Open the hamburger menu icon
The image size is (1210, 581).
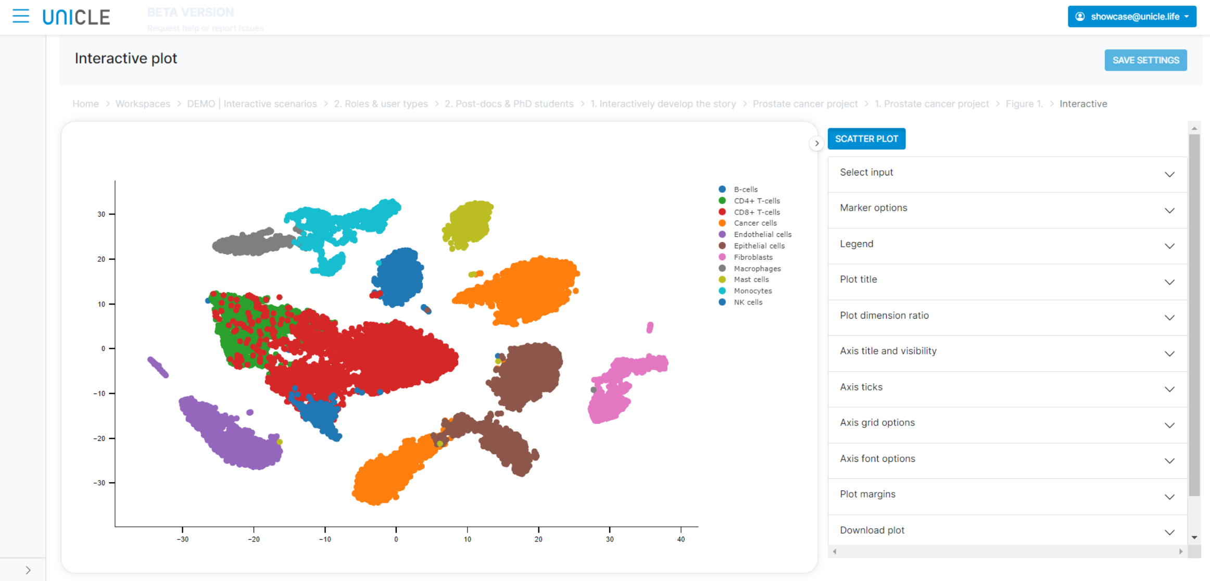21,16
